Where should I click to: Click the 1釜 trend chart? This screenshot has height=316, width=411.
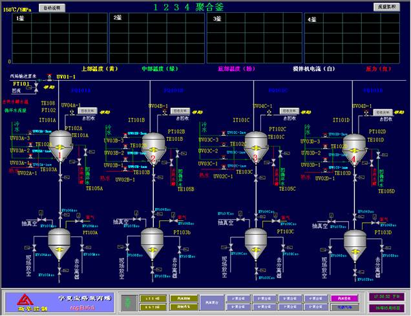point(60,38)
